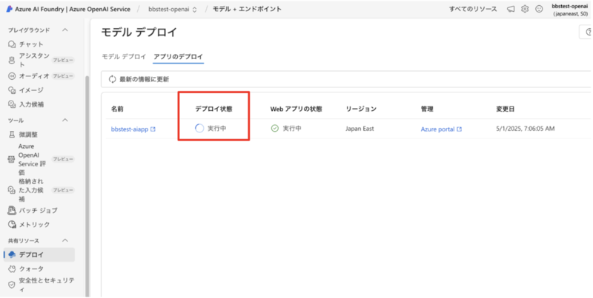The image size is (593, 298).
Task: Collapse the プレイグラウンド section
Action: pos(65,30)
